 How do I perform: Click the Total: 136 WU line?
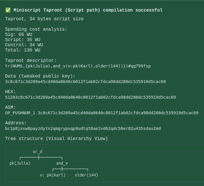click(x=23, y=50)
